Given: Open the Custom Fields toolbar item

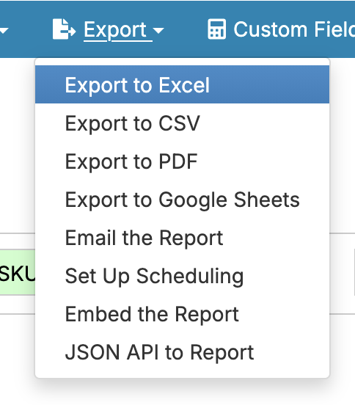Looking at the screenshot, I should [282, 29].
